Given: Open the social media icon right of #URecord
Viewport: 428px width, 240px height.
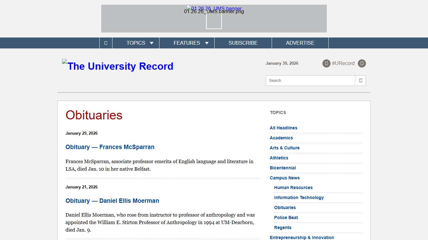Looking at the screenshot, I should click(362, 63).
